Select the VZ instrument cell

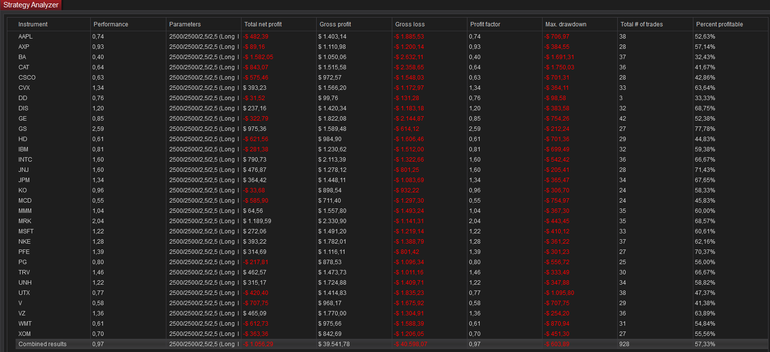(22, 313)
